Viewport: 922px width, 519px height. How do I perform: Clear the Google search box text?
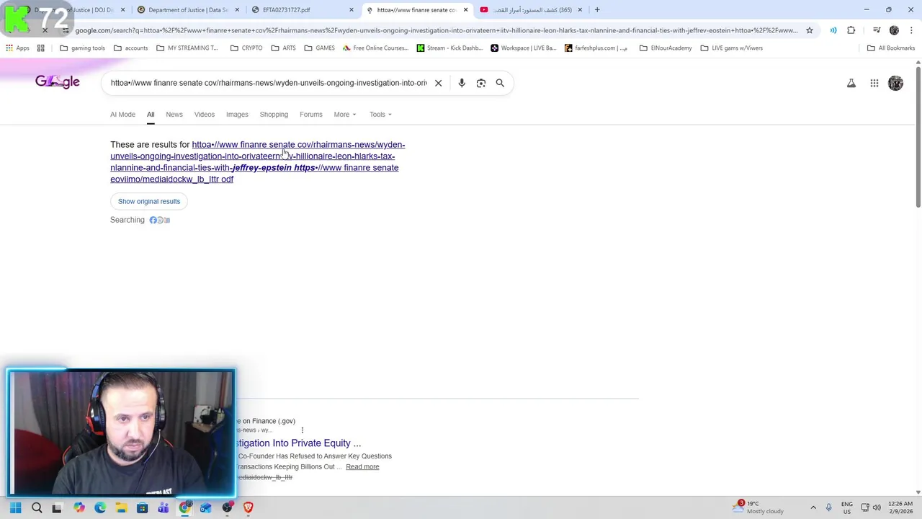438,83
